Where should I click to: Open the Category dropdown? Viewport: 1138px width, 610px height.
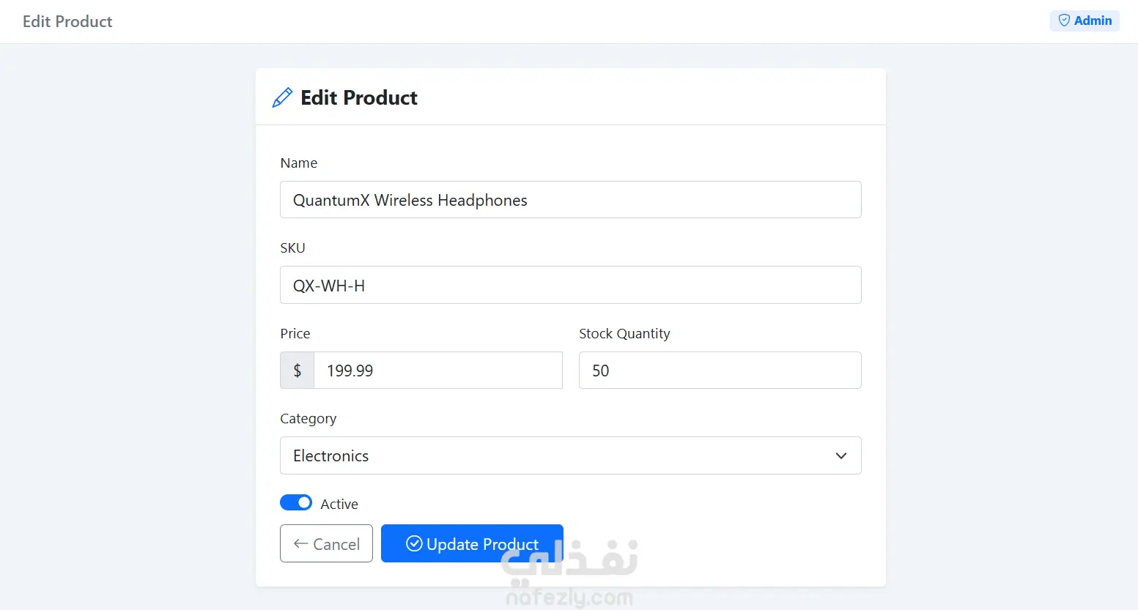pyautogui.click(x=571, y=455)
